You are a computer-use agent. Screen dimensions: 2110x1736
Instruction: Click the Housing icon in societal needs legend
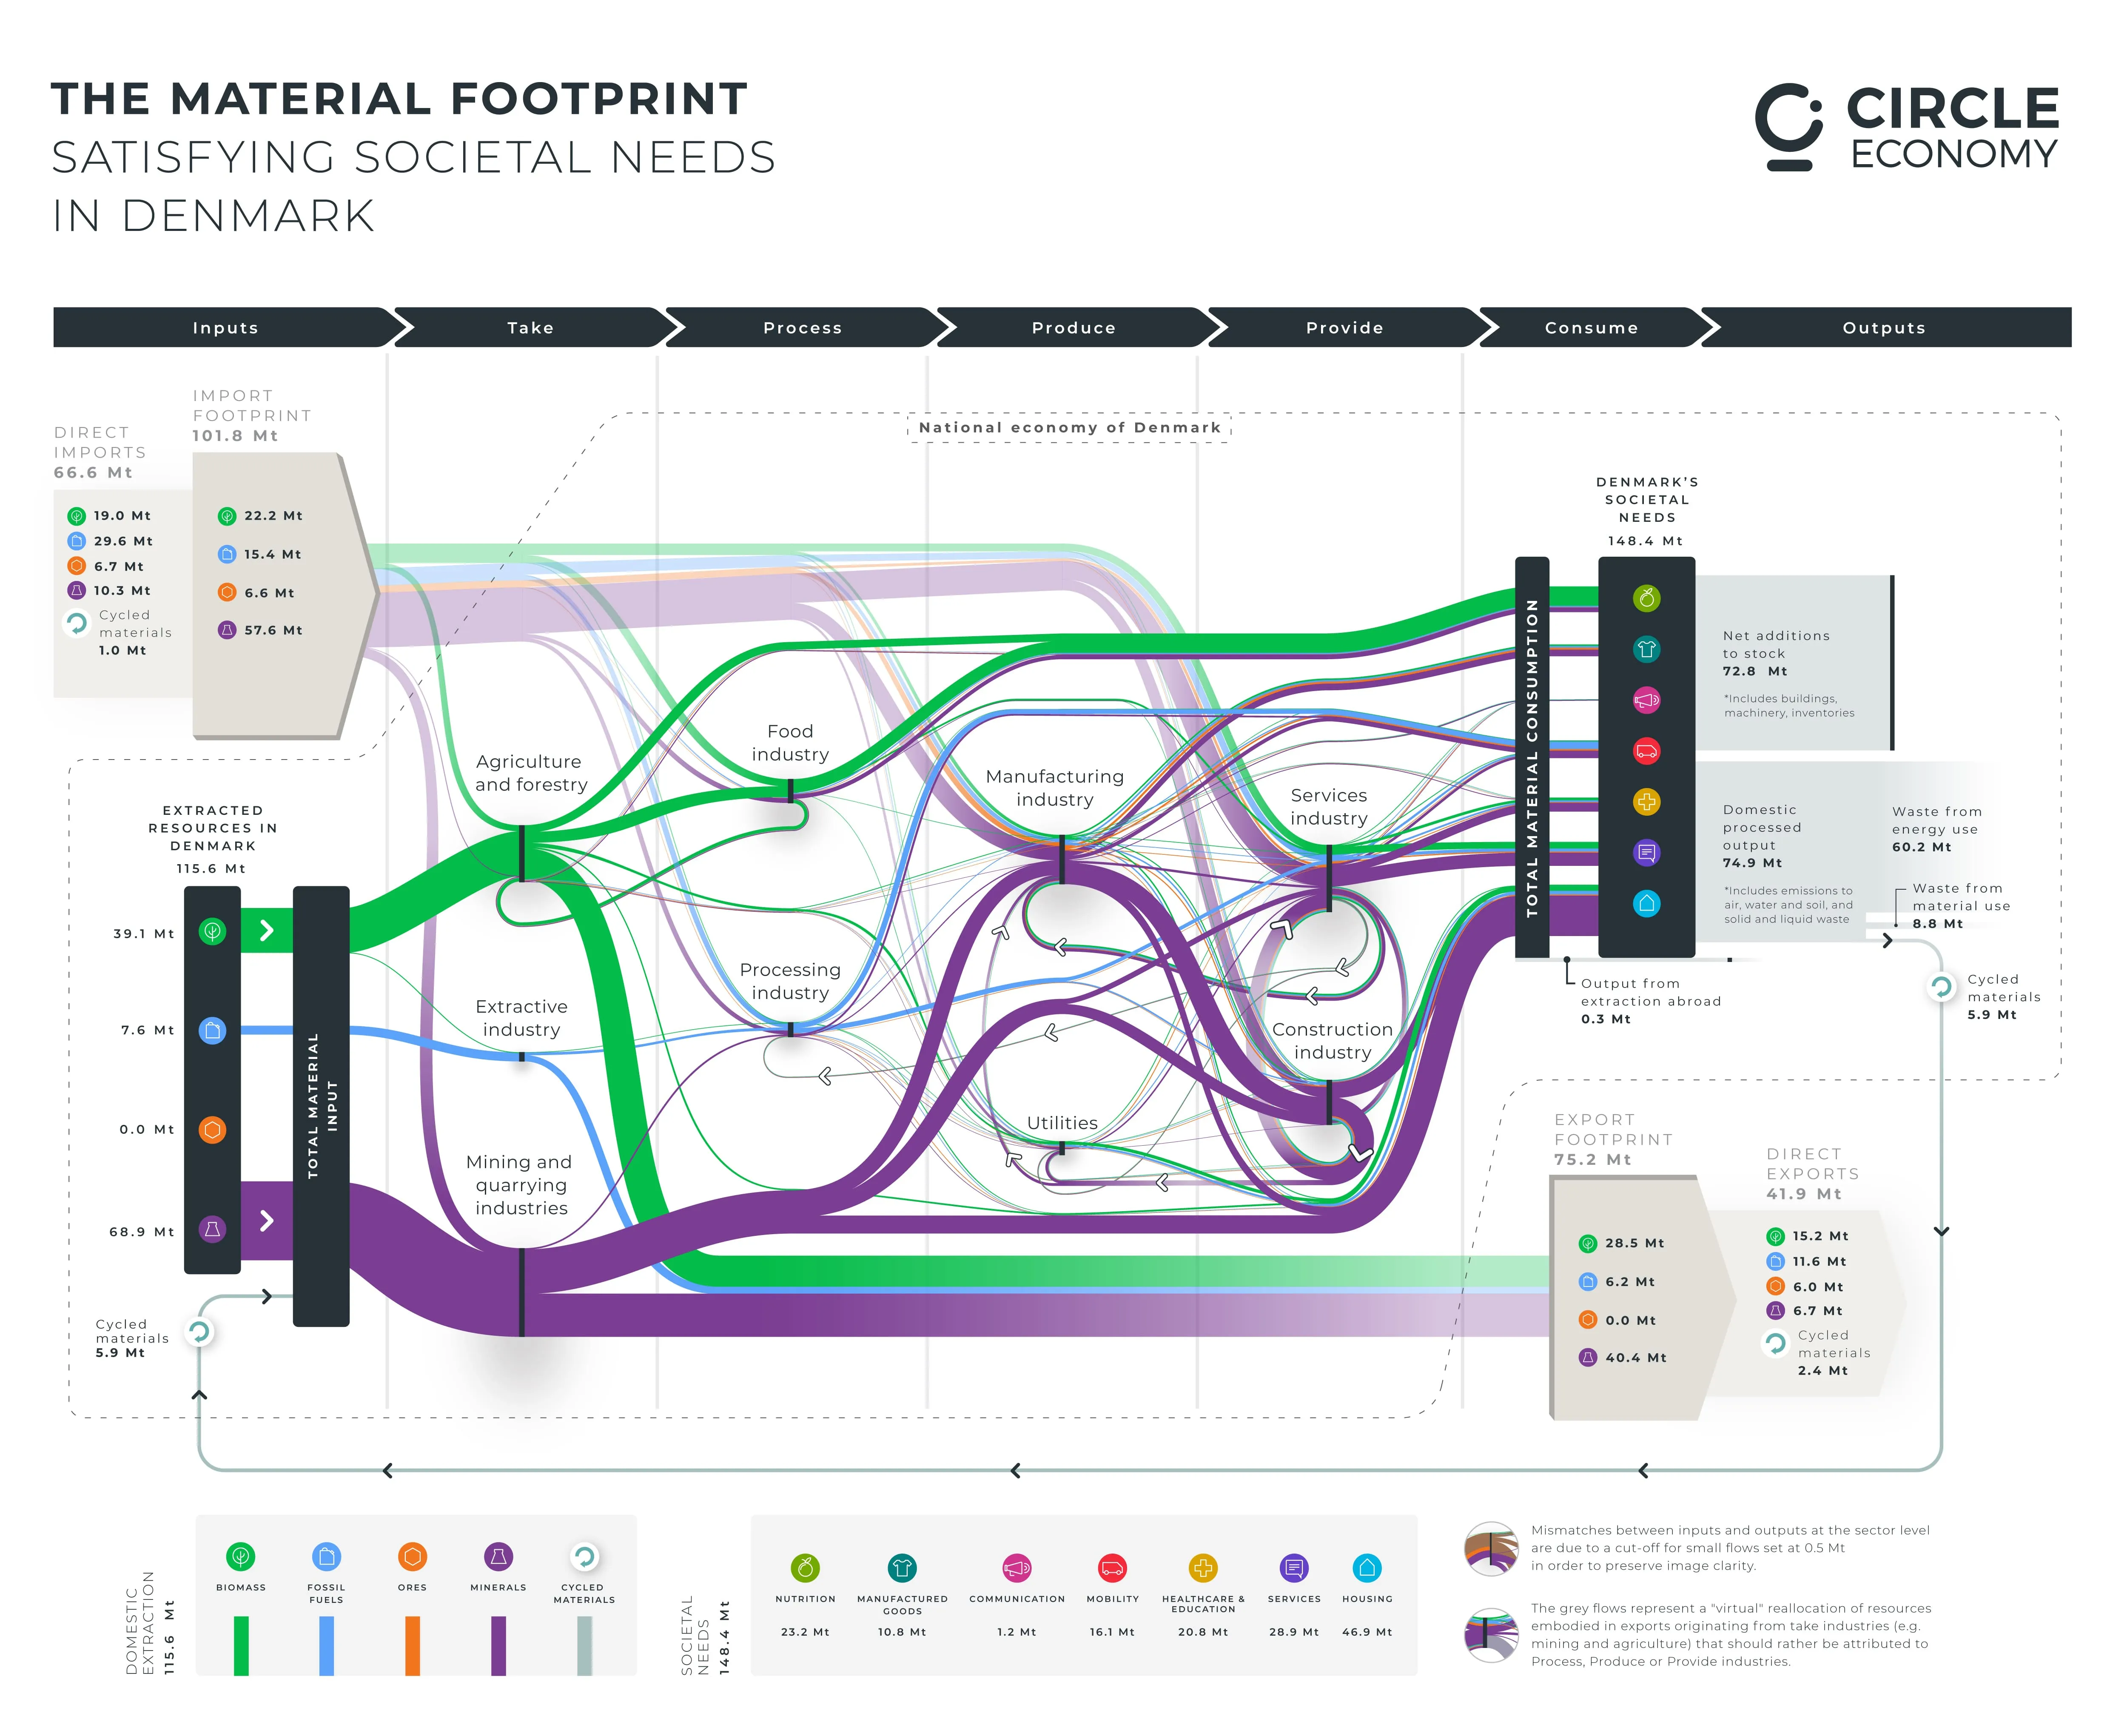click(x=1367, y=1568)
